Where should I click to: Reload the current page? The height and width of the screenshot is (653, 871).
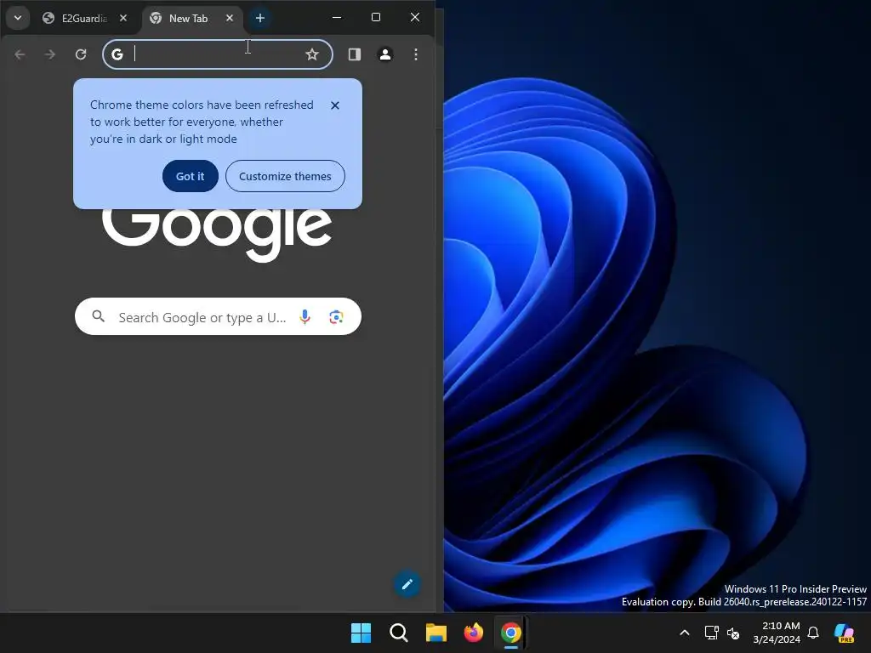(81, 54)
